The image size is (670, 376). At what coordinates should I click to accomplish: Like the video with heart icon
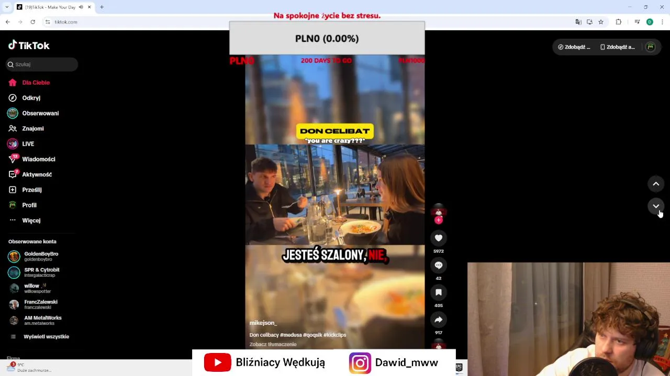439,238
